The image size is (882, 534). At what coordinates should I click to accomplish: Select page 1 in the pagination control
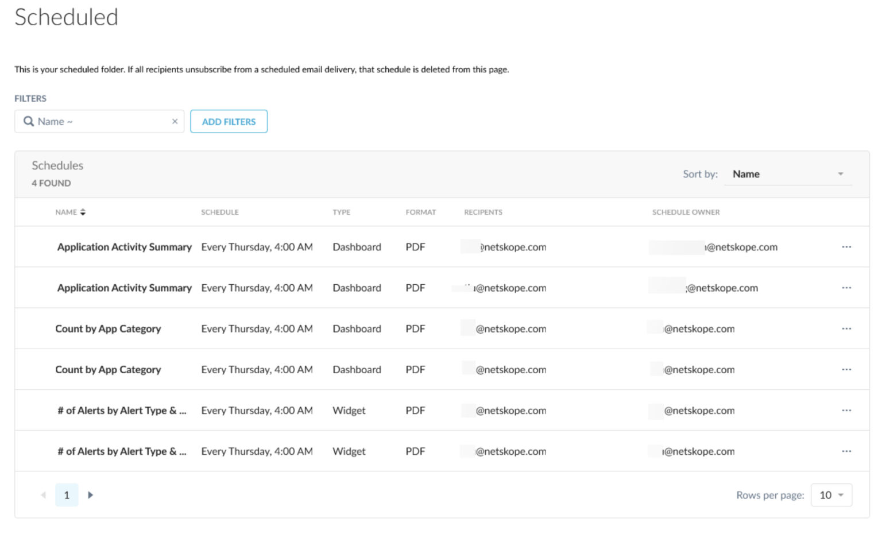(67, 494)
